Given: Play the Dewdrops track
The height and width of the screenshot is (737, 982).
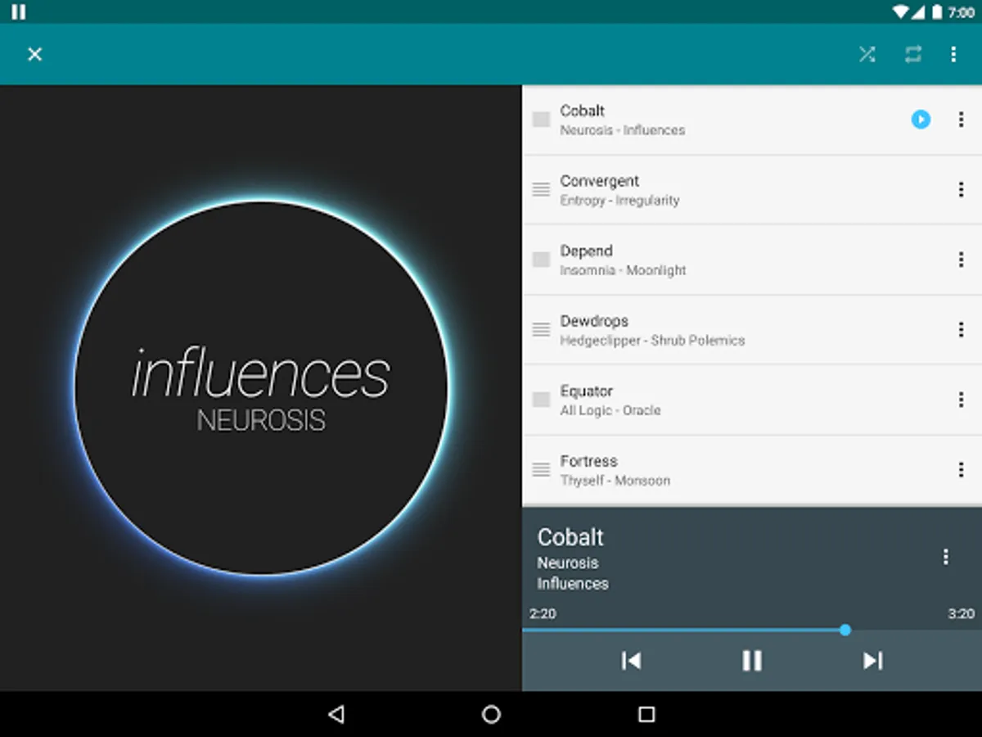Looking at the screenshot, I should click(752, 329).
